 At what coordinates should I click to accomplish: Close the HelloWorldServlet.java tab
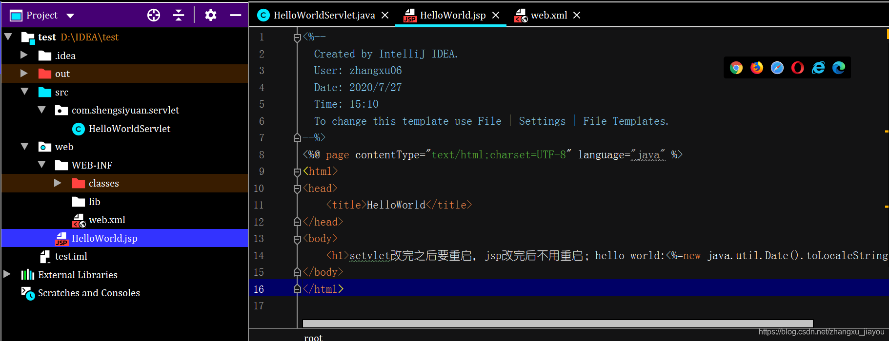(x=385, y=15)
